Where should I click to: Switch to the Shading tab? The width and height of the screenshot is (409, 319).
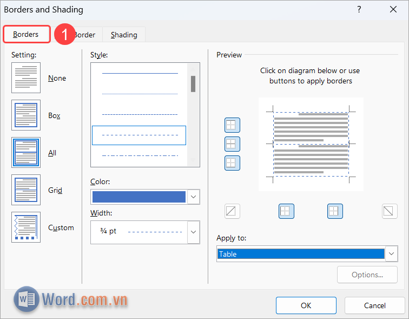click(x=124, y=35)
